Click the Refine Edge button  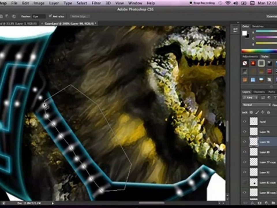click(x=80, y=16)
